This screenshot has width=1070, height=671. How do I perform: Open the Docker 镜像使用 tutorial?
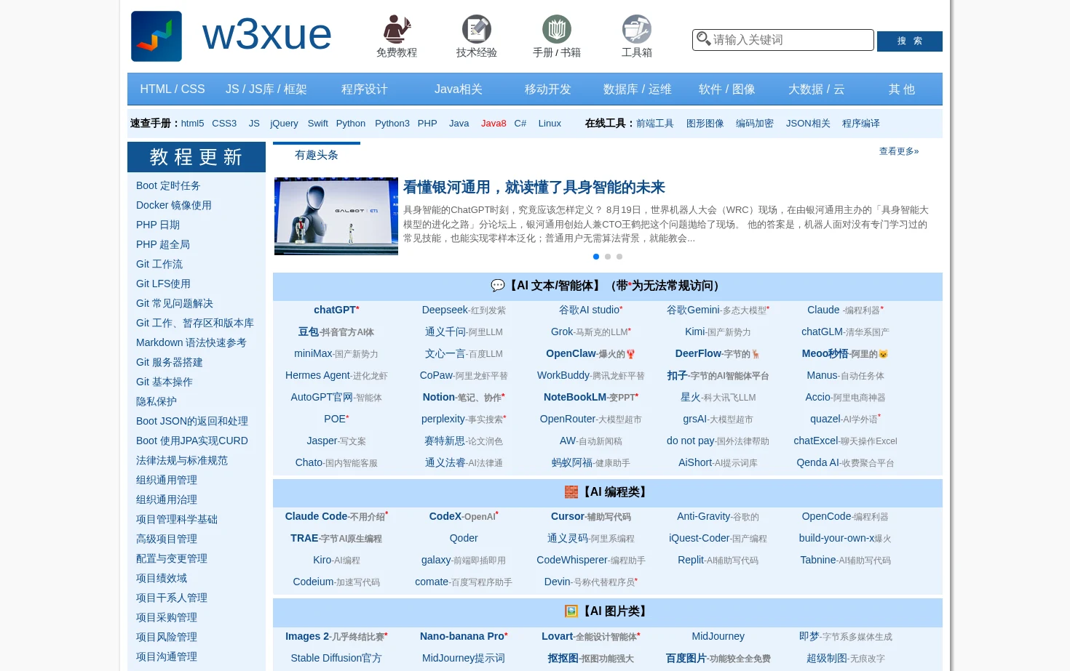point(174,206)
